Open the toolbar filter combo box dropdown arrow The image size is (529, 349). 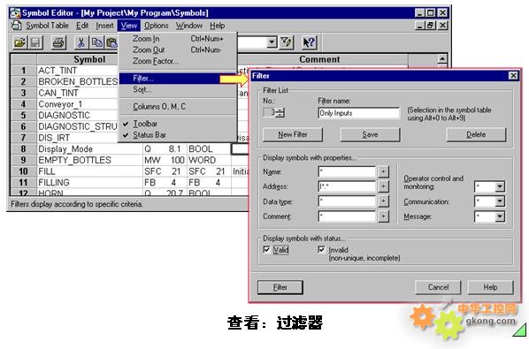coord(272,42)
